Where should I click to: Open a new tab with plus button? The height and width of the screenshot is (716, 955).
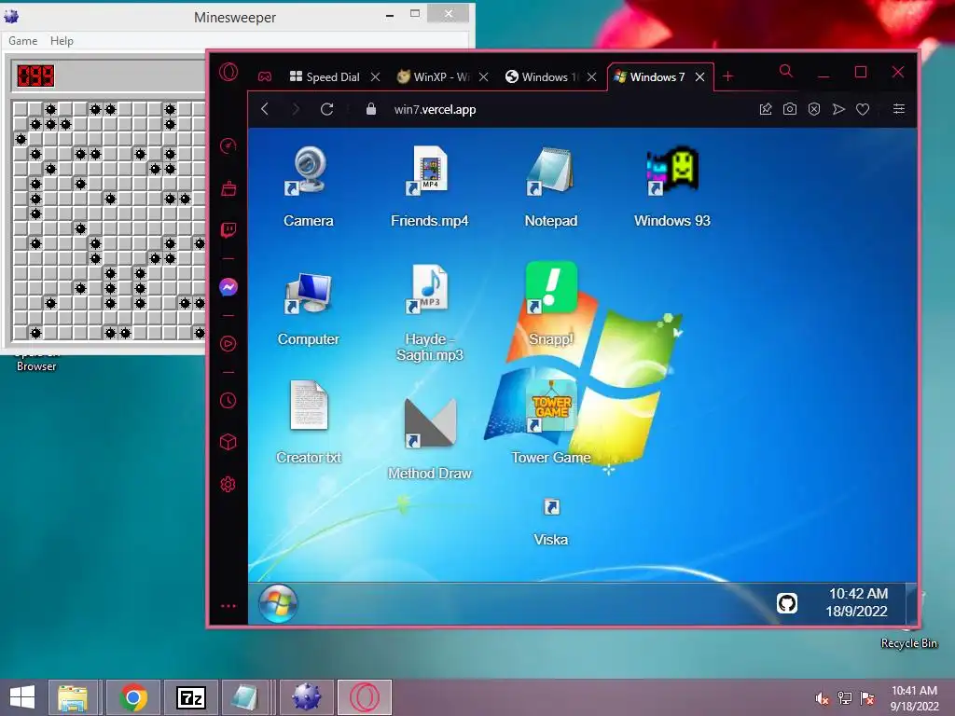pyautogui.click(x=727, y=76)
